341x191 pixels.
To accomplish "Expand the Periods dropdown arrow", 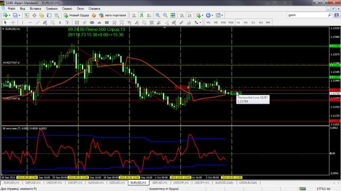I will tap(212, 15).
